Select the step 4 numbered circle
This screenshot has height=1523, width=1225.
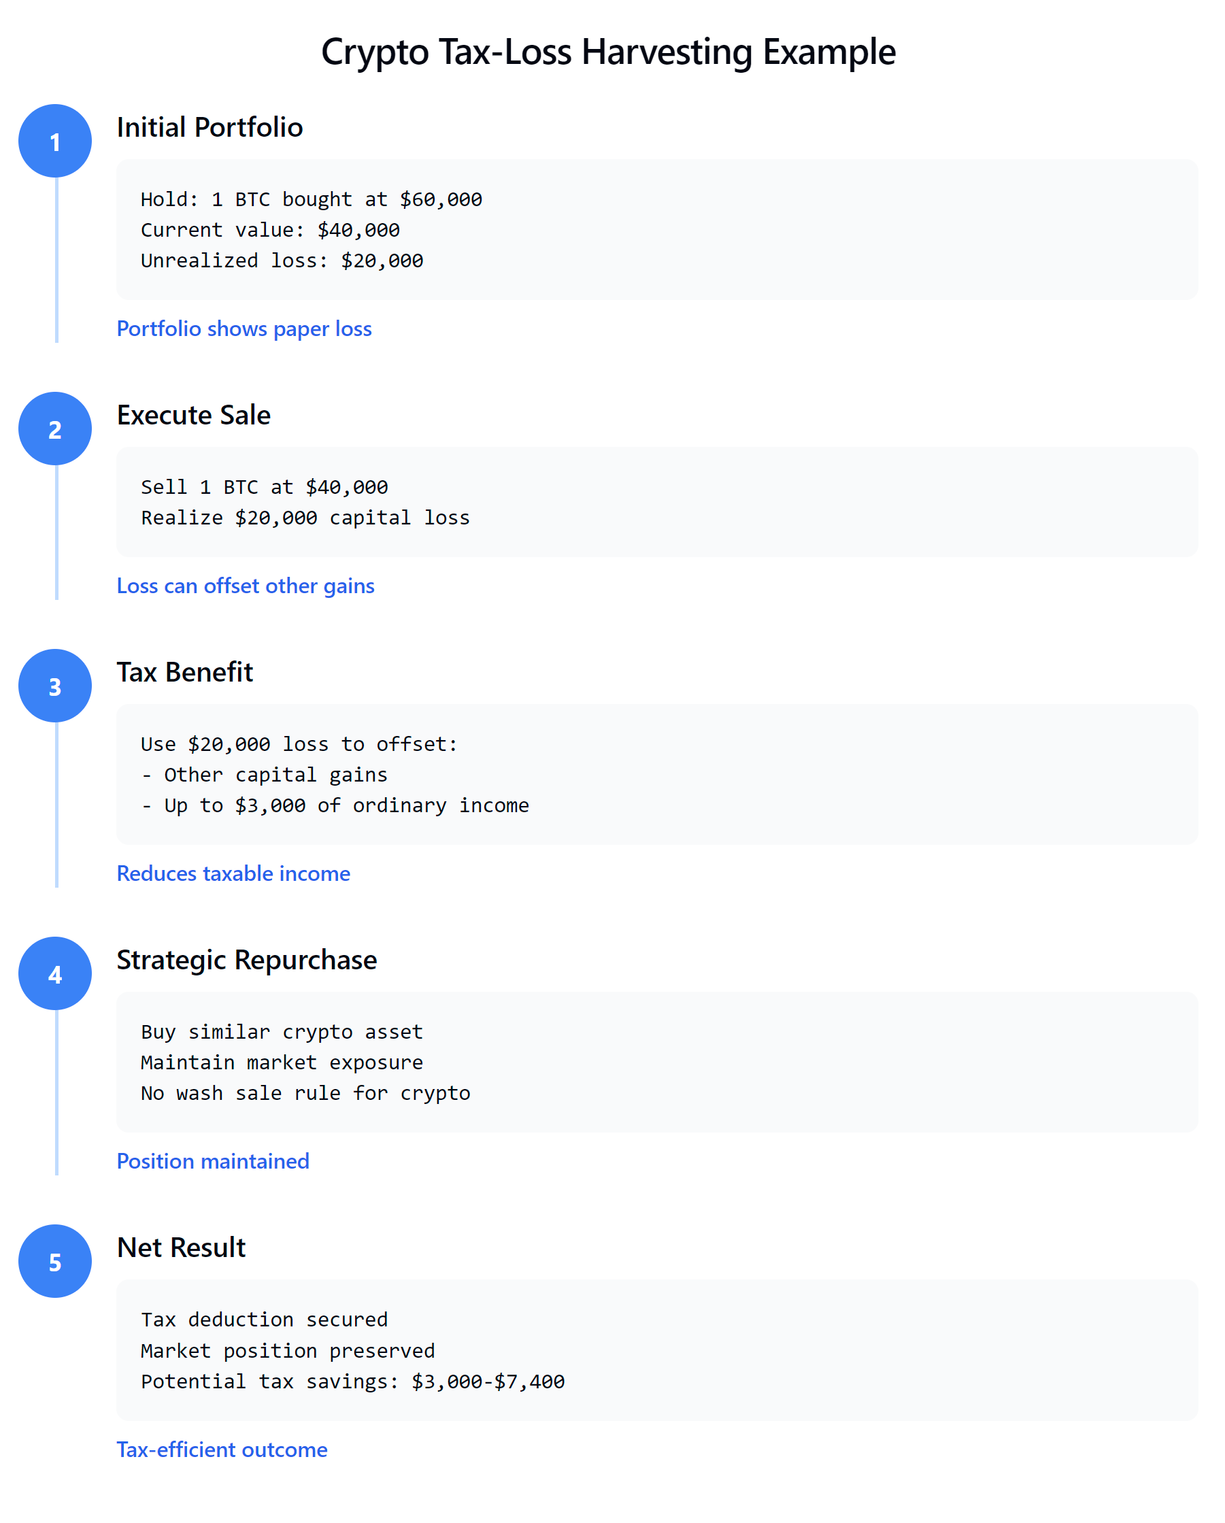click(55, 973)
